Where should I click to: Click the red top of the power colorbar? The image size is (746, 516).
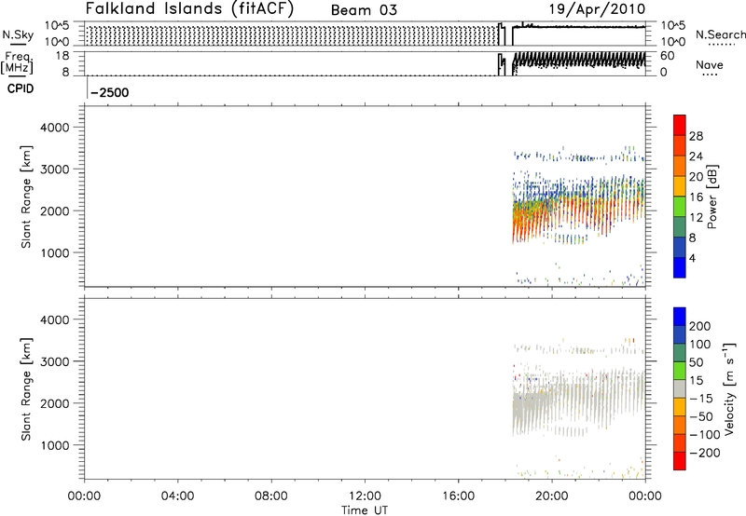tap(680, 125)
